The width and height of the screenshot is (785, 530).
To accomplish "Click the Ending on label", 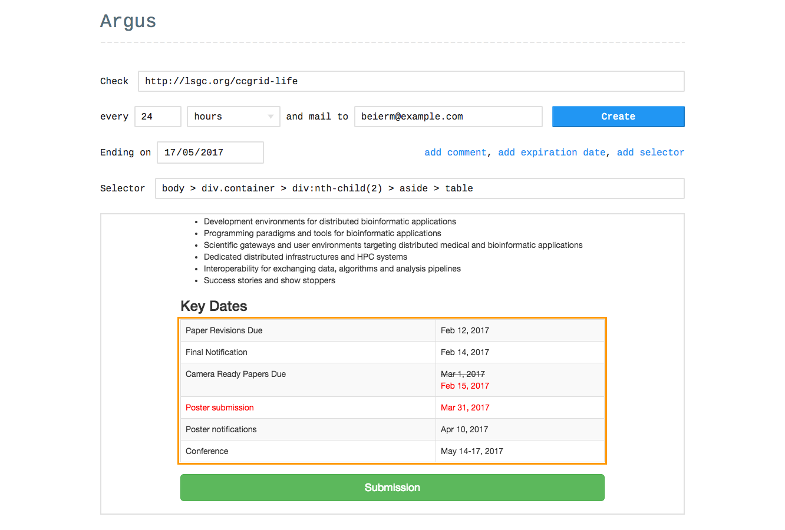I will (126, 153).
